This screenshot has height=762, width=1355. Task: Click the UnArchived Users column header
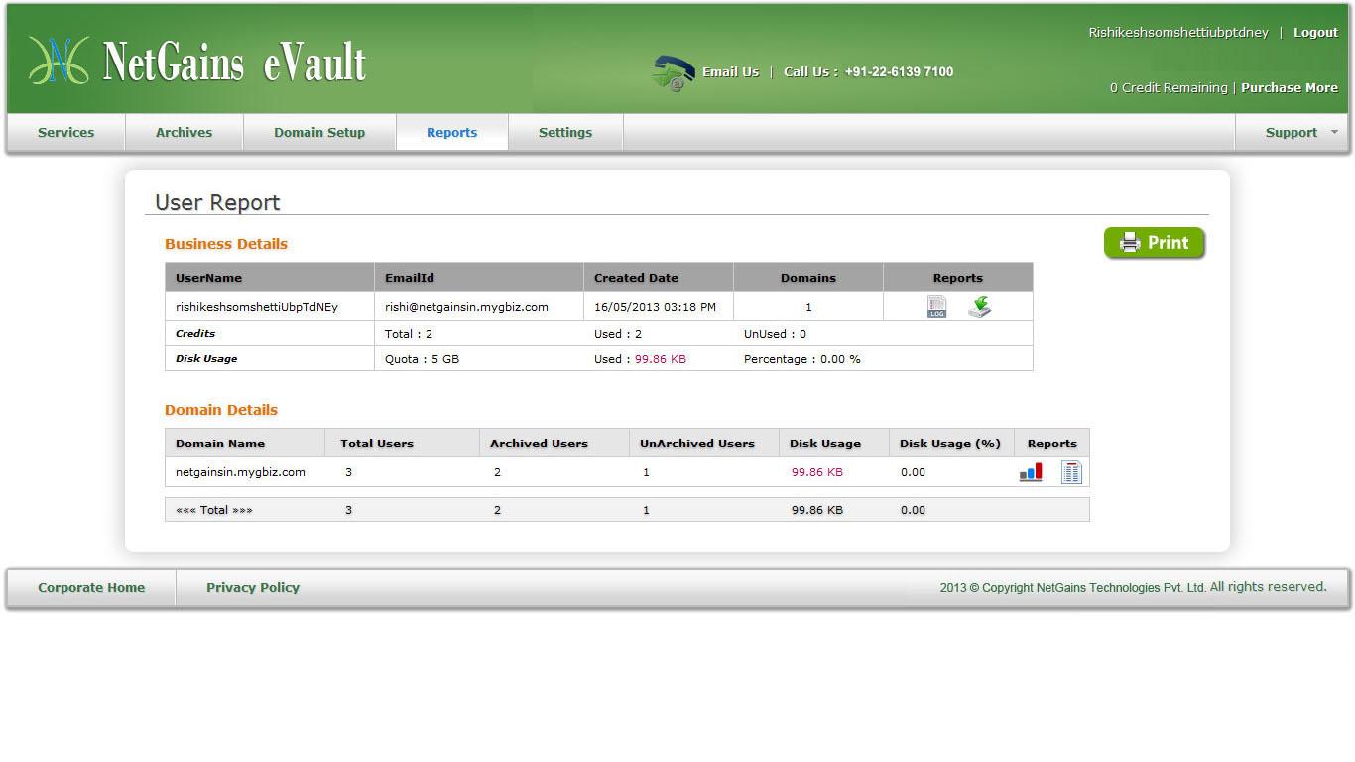click(697, 444)
